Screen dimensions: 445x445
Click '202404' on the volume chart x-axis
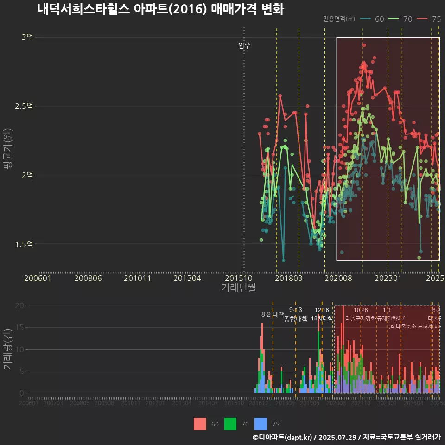[x=413, y=403]
